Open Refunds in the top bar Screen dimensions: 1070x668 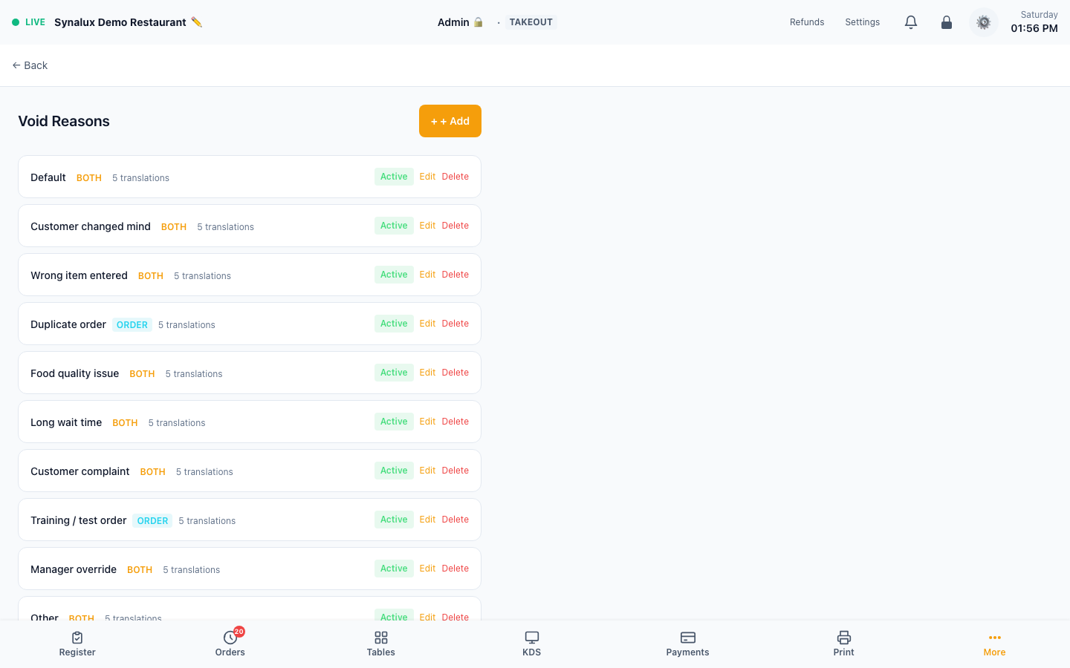(807, 22)
